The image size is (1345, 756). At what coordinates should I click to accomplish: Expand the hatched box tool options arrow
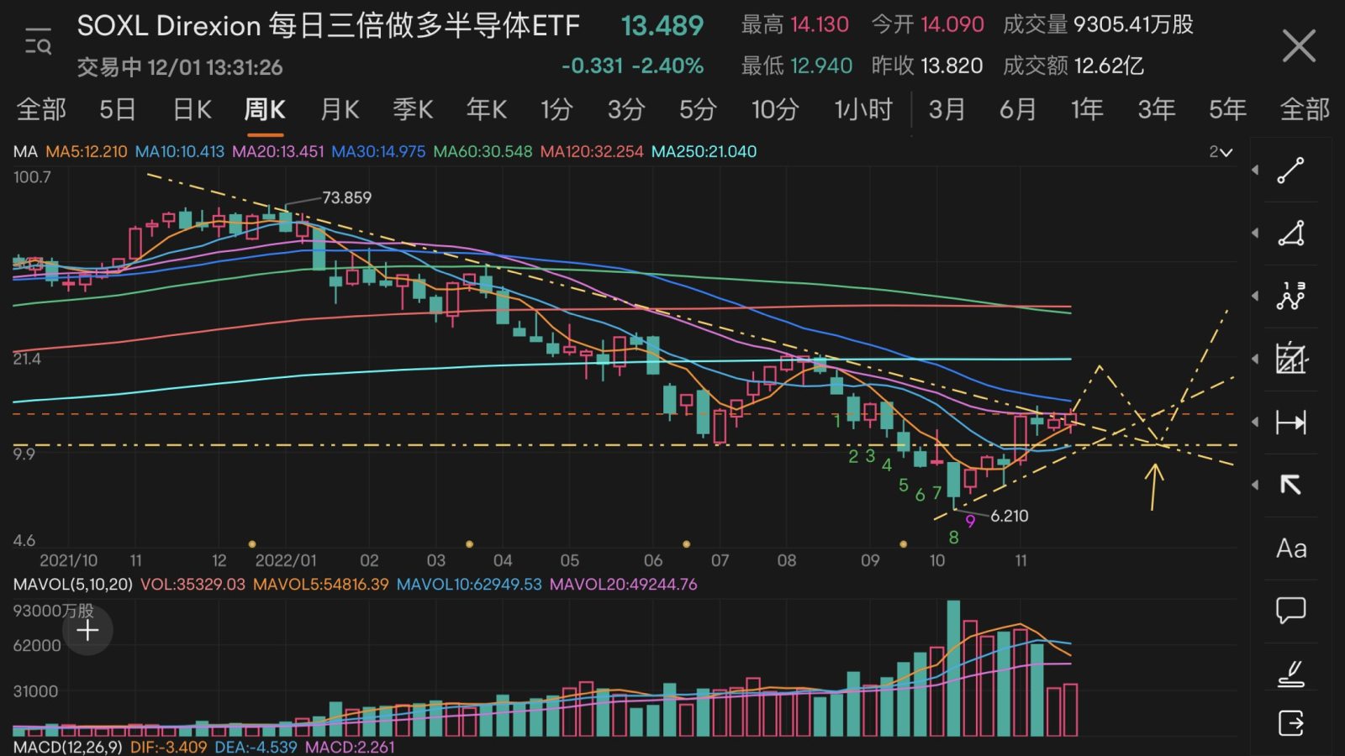pyautogui.click(x=1255, y=359)
